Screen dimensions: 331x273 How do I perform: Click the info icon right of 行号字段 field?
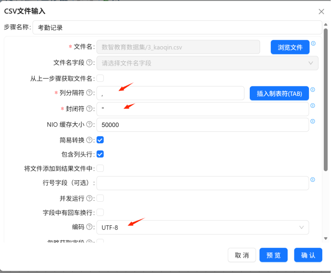click(x=313, y=179)
